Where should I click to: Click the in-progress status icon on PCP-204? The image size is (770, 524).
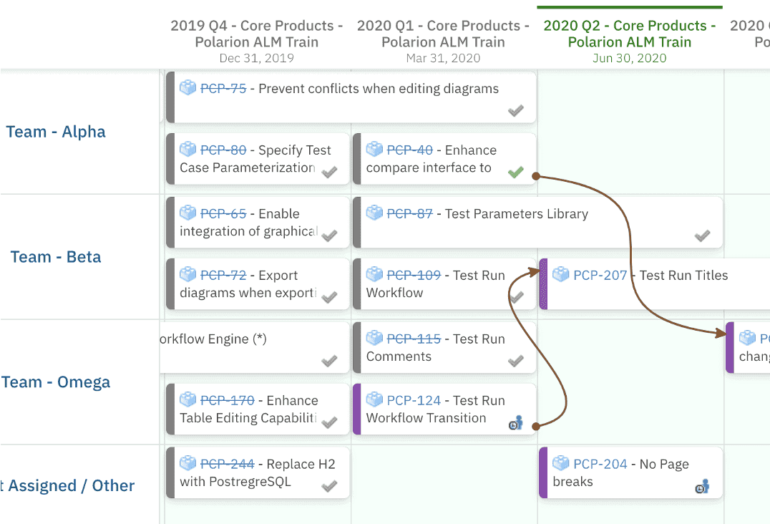point(702,487)
